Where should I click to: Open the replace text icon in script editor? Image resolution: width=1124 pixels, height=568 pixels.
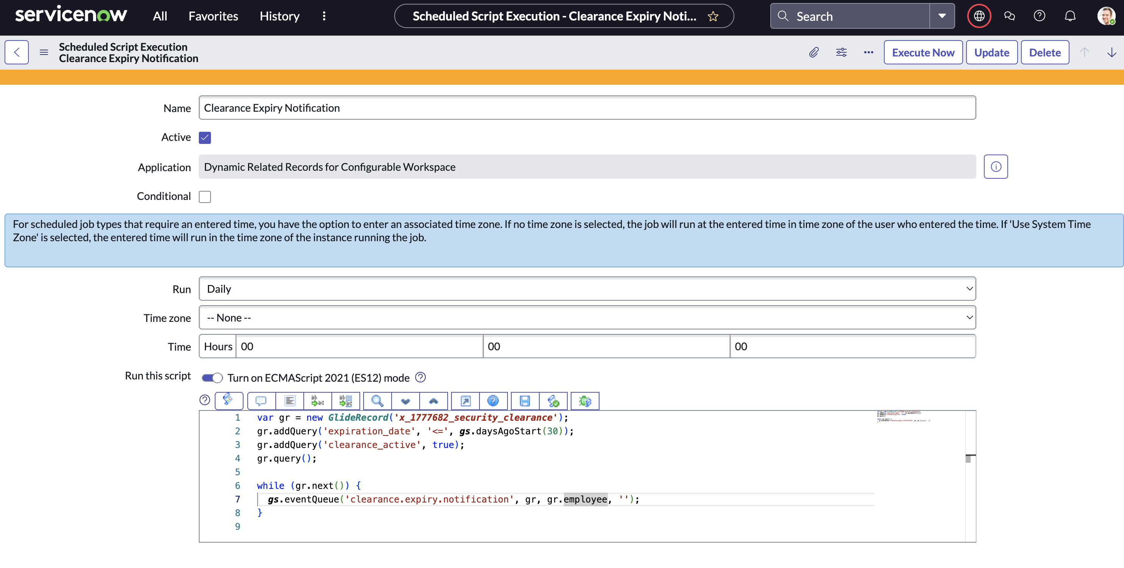point(318,401)
